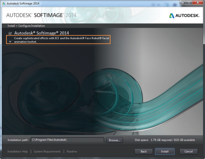
Task: Cancel the installation
Action: click(x=189, y=151)
